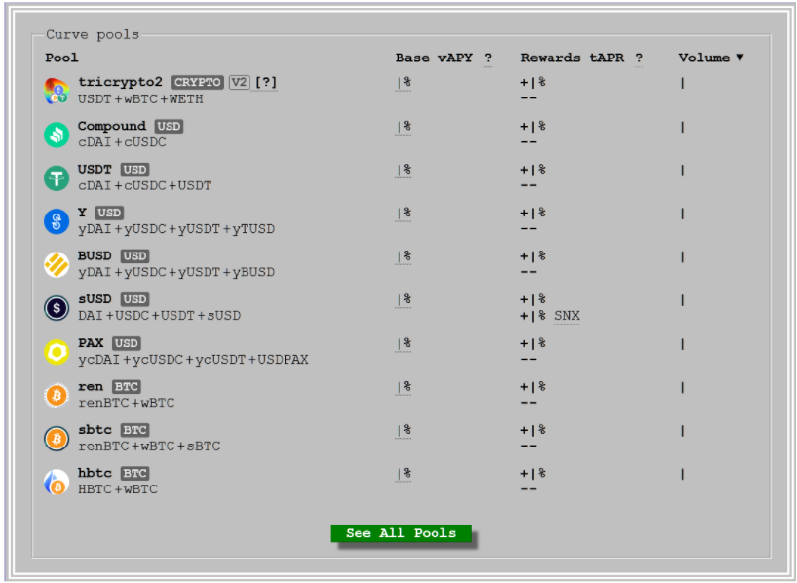Open the BUSD pool name link

click(95, 255)
